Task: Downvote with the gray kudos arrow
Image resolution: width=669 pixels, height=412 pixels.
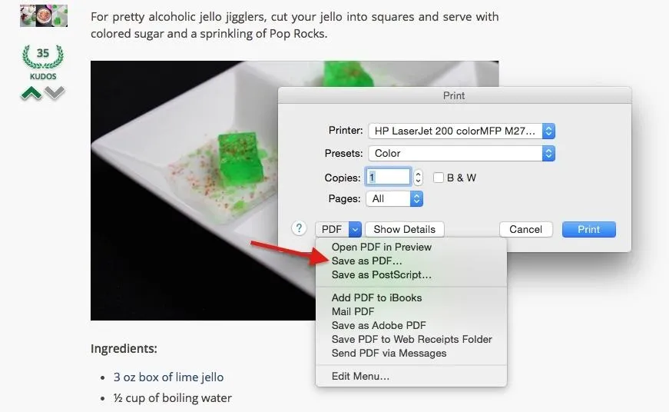Action: (55, 92)
